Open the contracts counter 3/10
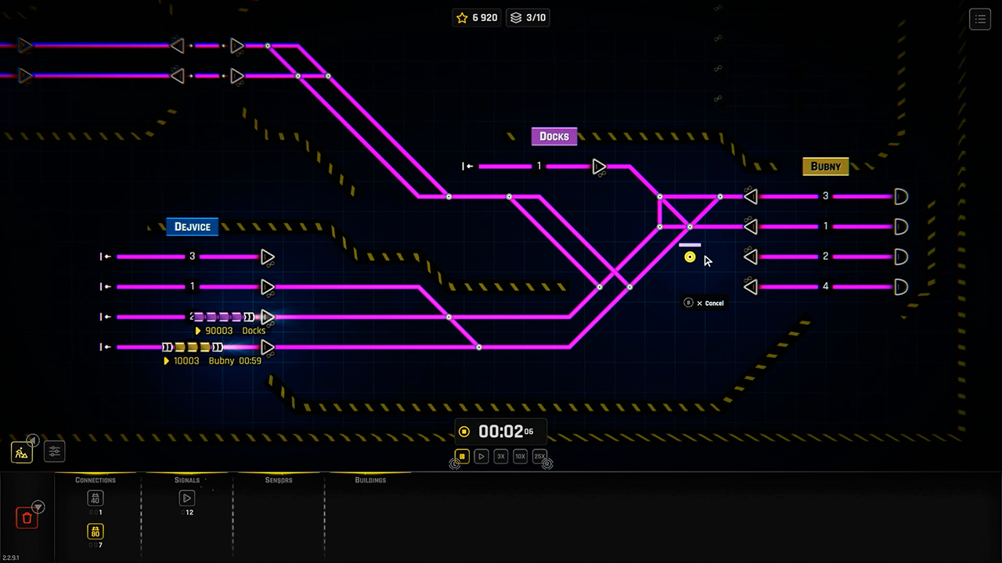The width and height of the screenshot is (1002, 563). [x=528, y=17]
